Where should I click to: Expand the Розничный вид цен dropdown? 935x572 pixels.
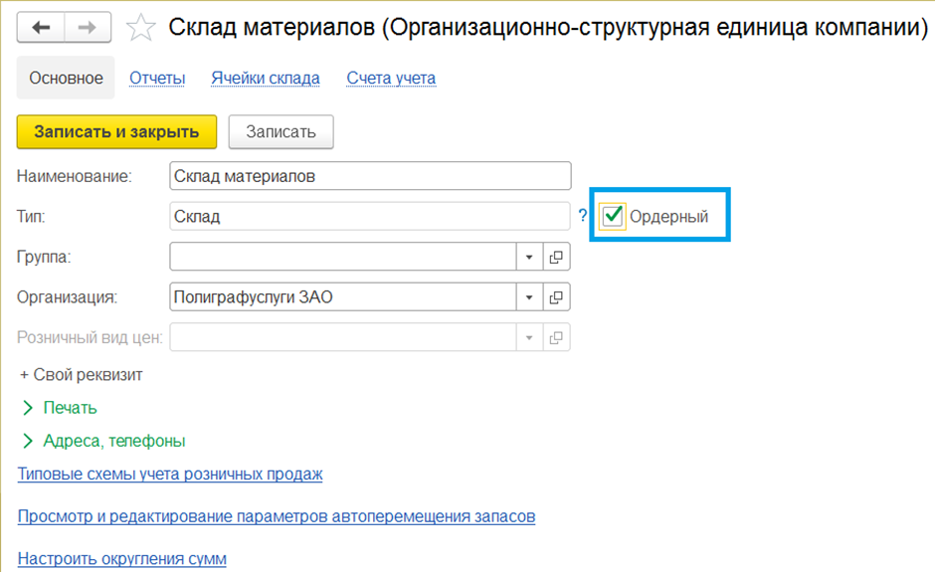point(529,337)
